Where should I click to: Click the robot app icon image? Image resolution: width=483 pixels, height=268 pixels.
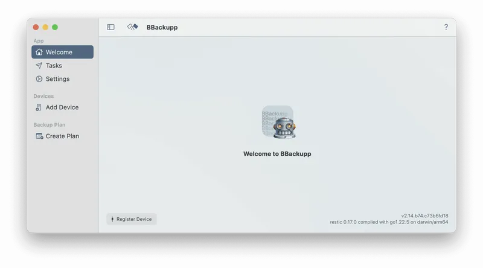point(279,123)
